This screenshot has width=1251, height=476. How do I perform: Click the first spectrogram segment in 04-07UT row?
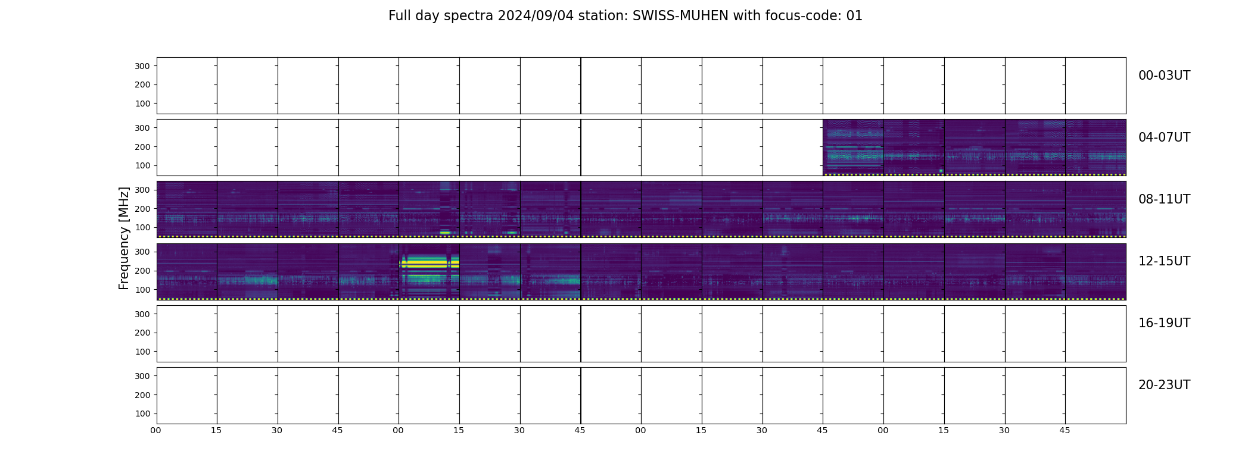tap(853, 147)
